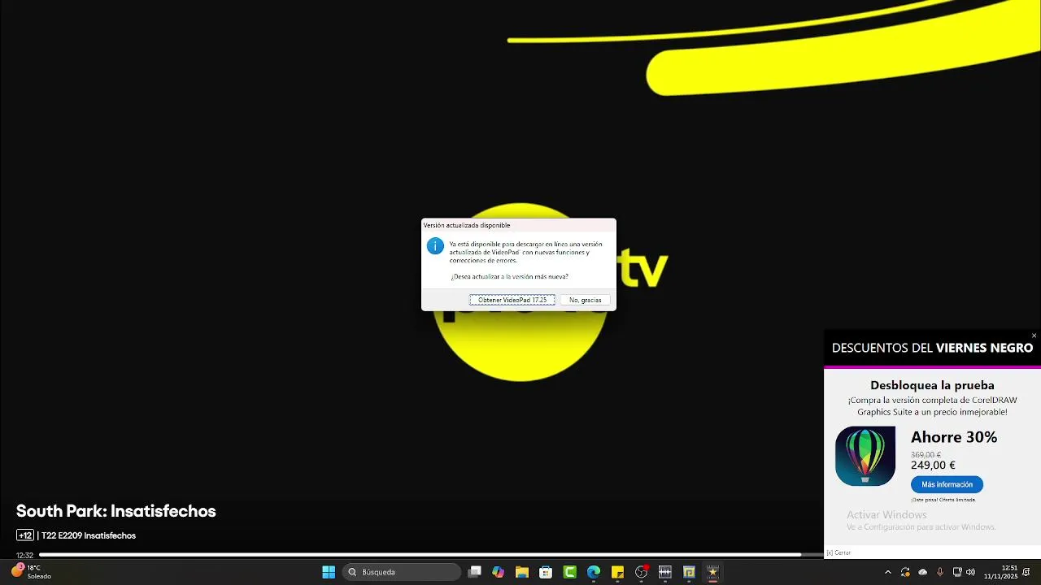Click the "Desbloquea la prueba" heading
This screenshot has width=1041, height=585.
(x=932, y=385)
